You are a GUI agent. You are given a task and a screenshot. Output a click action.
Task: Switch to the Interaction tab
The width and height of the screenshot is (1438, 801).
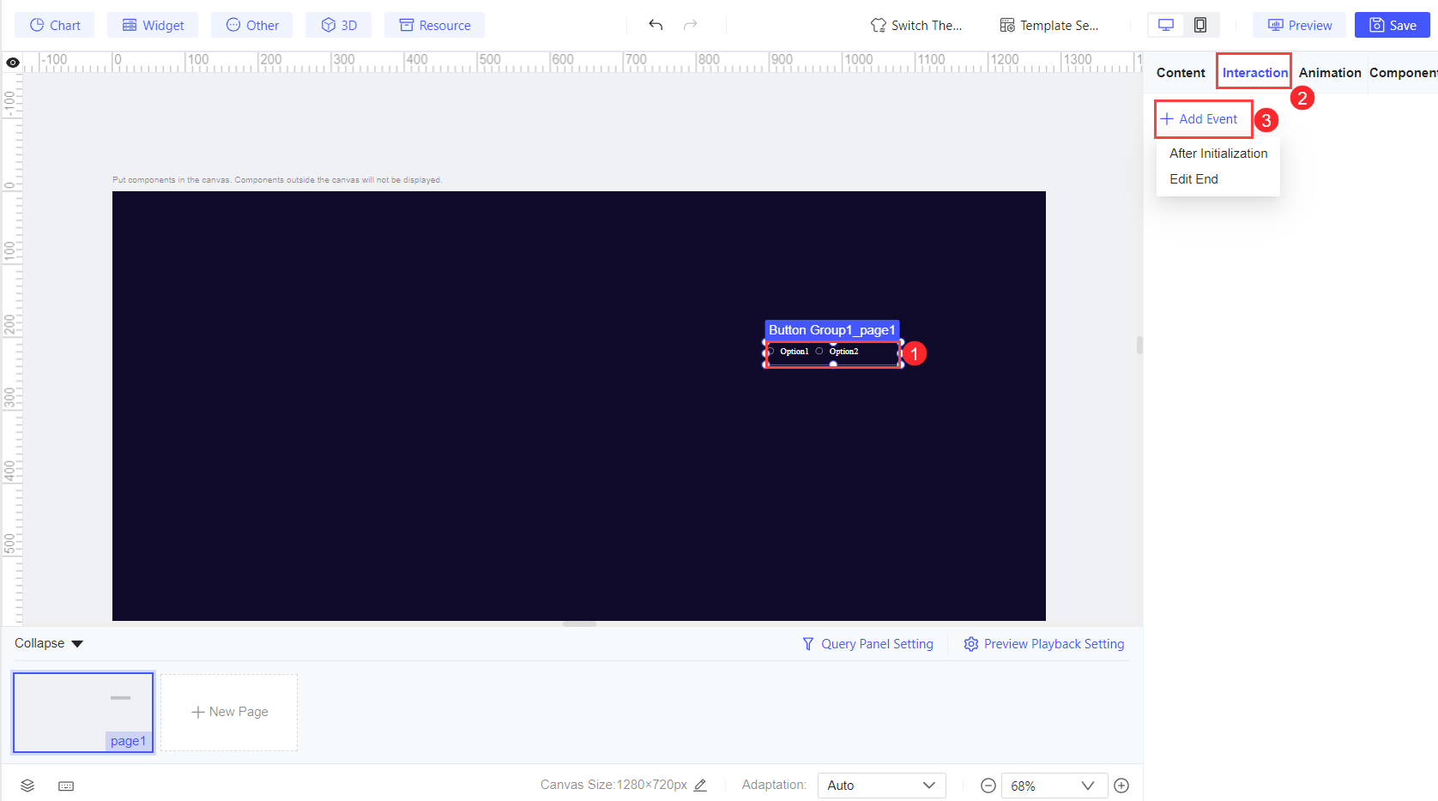1254,73
